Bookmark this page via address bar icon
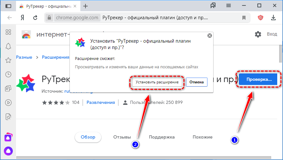Viewport: 283px width, 160px height. click(x=244, y=18)
